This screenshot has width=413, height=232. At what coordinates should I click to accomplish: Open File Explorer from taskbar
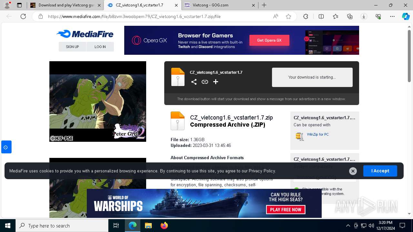tap(148, 226)
